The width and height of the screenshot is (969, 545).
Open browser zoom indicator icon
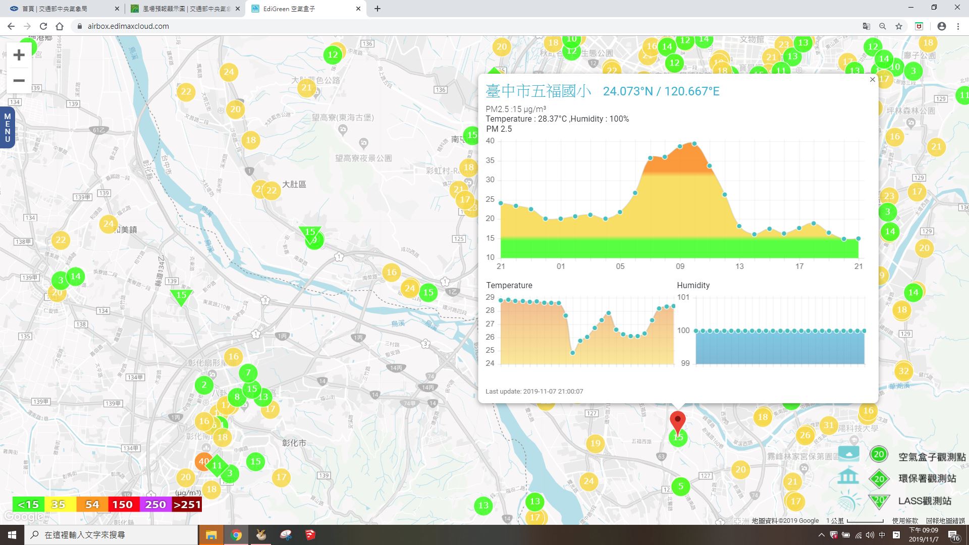(x=883, y=26)
